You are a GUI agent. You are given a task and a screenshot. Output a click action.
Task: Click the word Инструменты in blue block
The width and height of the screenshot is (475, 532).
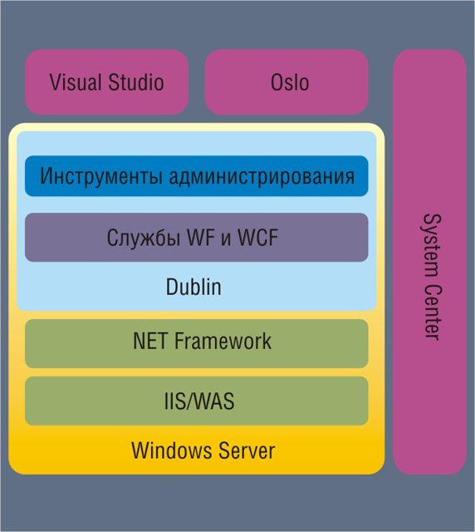click(x=101, y=177)
